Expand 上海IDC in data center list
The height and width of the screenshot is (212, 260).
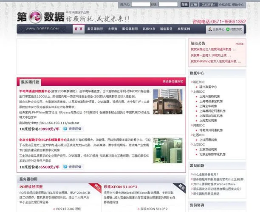point(198,91)
